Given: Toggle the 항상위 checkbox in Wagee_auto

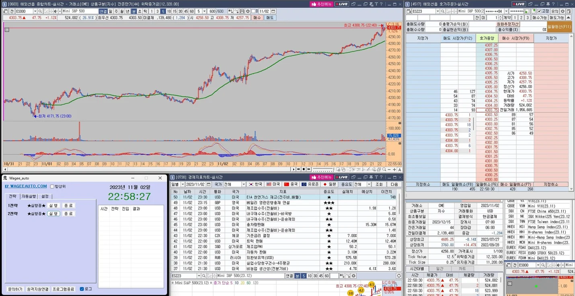Looking at the screenshot, I should pyautogui.click(x=52, y=186).
